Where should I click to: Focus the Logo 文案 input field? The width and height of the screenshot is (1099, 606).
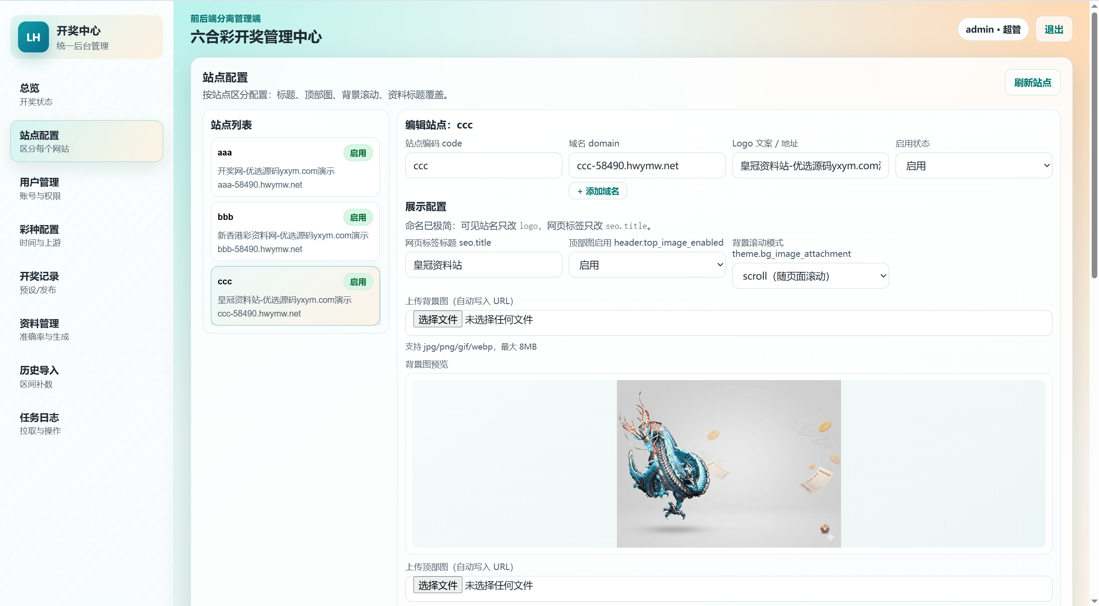(810, 165)
